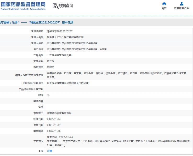This screenshot has width=193, height=156.
Task: Click the home page house icon
Action: pyautogui.click(x=164, y=4)
